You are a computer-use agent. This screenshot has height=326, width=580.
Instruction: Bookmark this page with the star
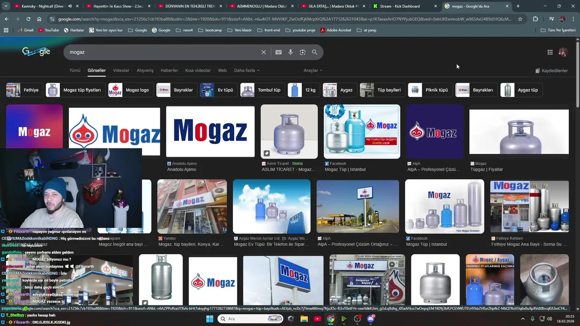click(520, 19)
